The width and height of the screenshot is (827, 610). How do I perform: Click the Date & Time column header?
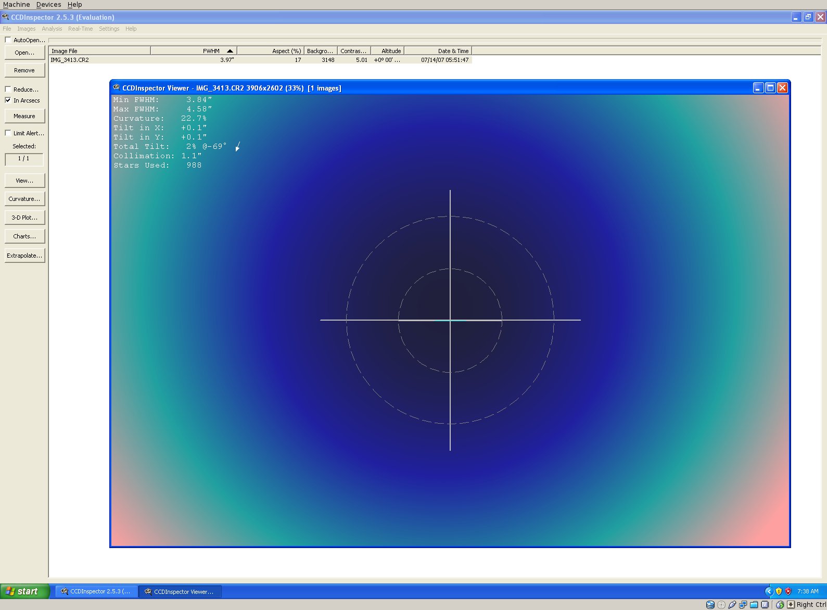click(438, 51)
